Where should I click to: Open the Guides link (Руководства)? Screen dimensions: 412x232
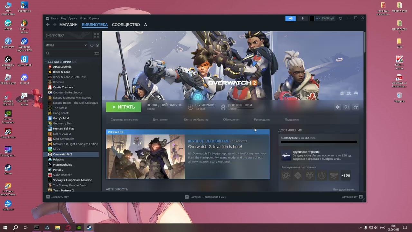pyautogui.click(x=262, y=120)
